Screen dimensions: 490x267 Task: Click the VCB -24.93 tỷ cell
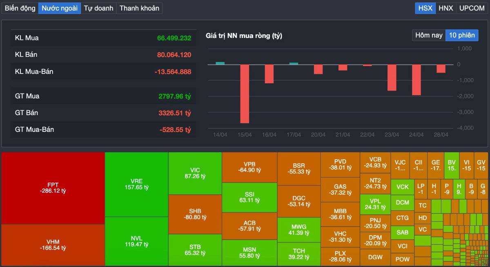tap(375, 162)
